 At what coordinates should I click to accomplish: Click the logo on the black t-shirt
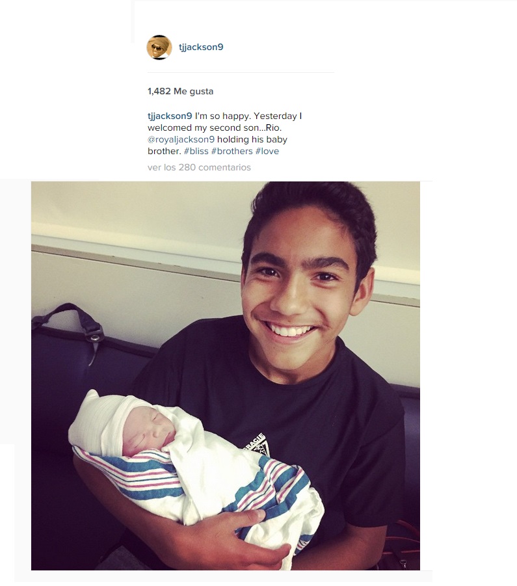click(x=258, y=445)
